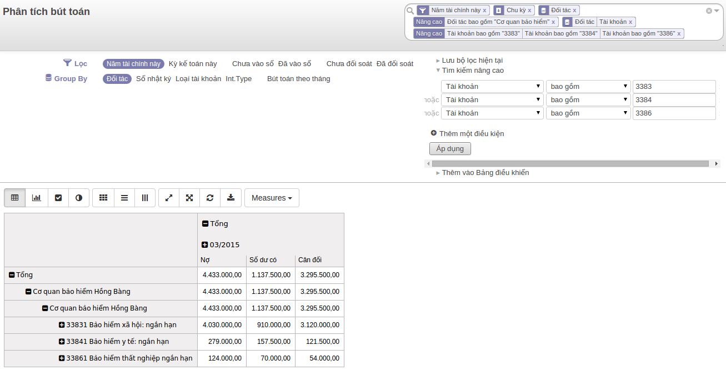Expand row 33831 Bảo hiểm xã hội
Image resolution: width=726 pixels, height=370 pixels.
pyautogui.click(x=62, y=325)
